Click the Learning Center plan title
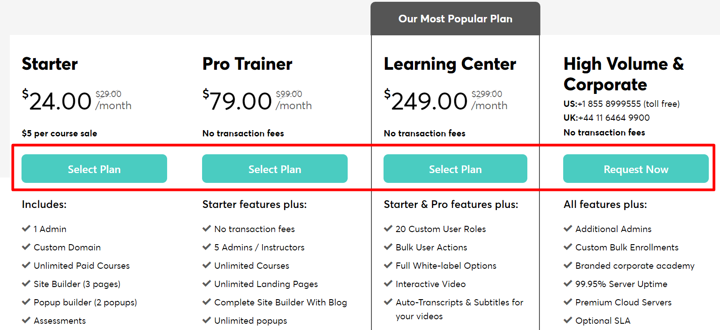Image resolution: width=720 pixels, height=330 pixels. click(x=450, y=64)
